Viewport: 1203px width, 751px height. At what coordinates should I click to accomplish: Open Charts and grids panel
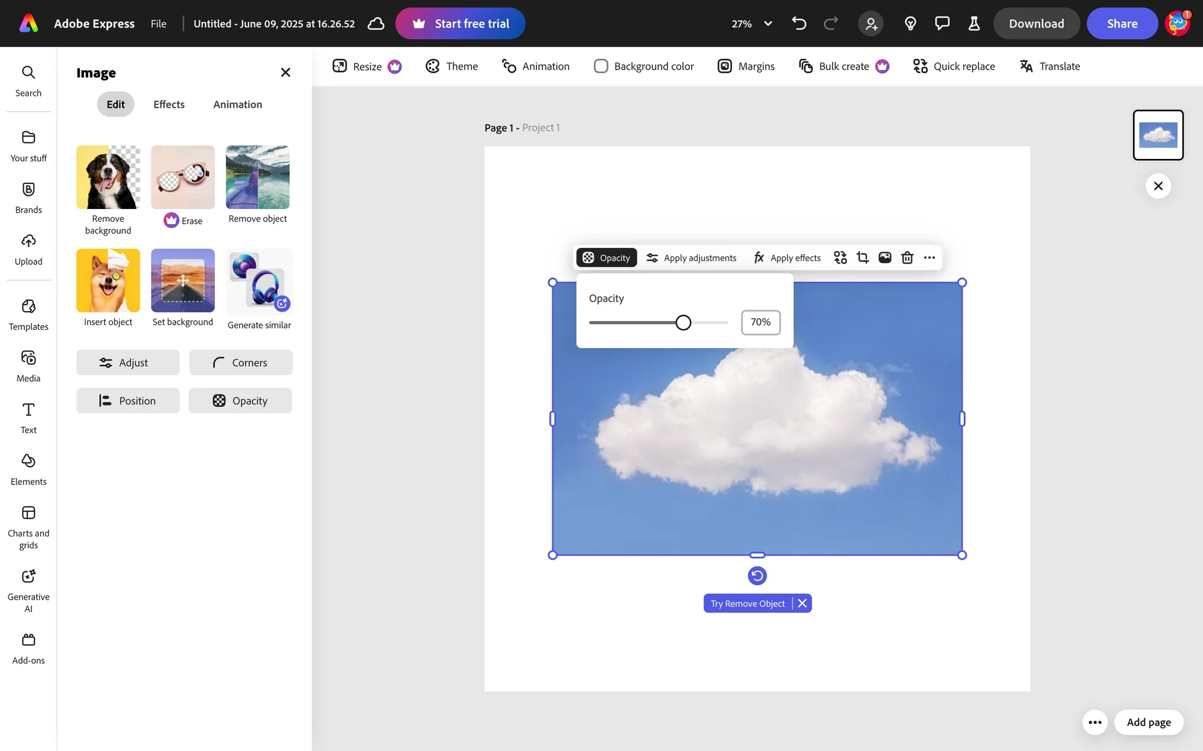point(28,528)
